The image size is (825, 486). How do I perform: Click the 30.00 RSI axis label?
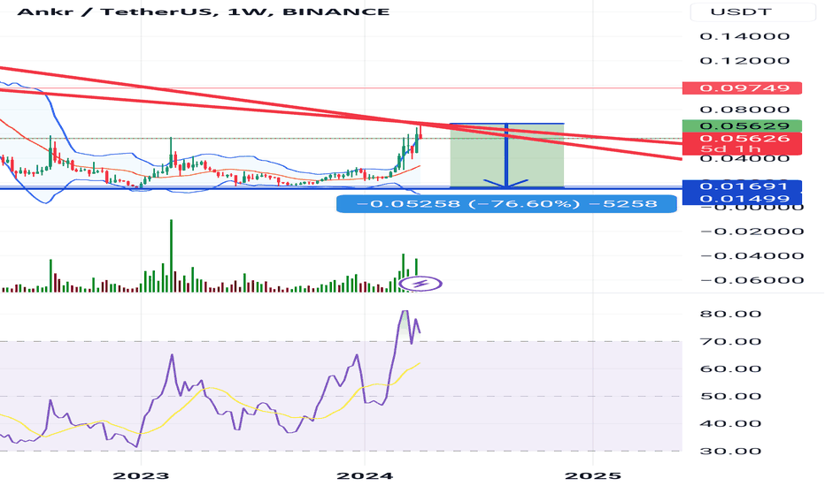pyautogui.click(x=731, y=451)
